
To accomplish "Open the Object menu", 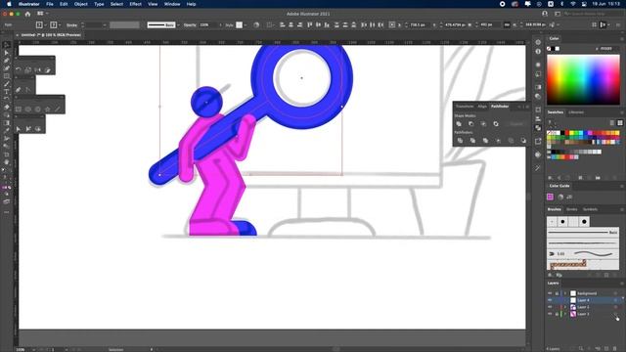I will tap(80, 4).
